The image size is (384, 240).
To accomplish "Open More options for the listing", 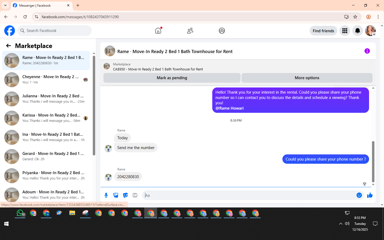I will point(307,78).
